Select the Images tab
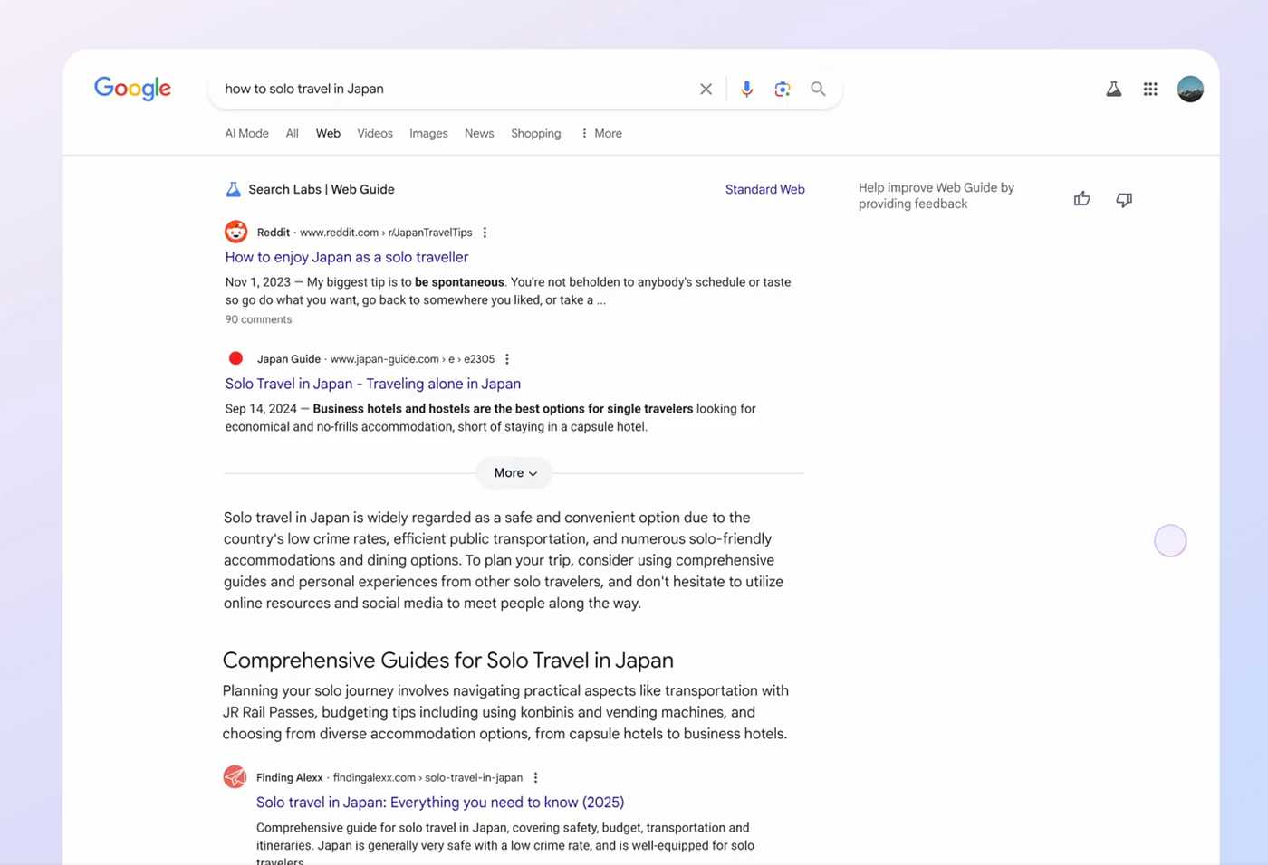The image size is (1268, 865). click(x=428, y=133)
